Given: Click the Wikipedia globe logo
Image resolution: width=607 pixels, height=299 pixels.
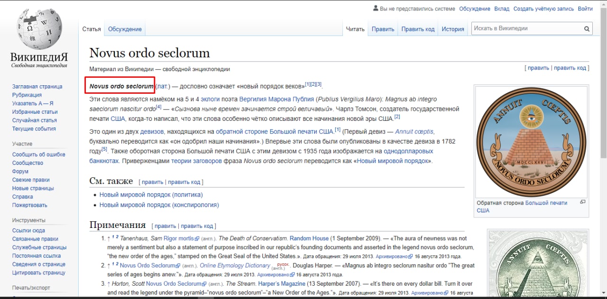Looking at the screenshot, I should [x=39, y=30].
